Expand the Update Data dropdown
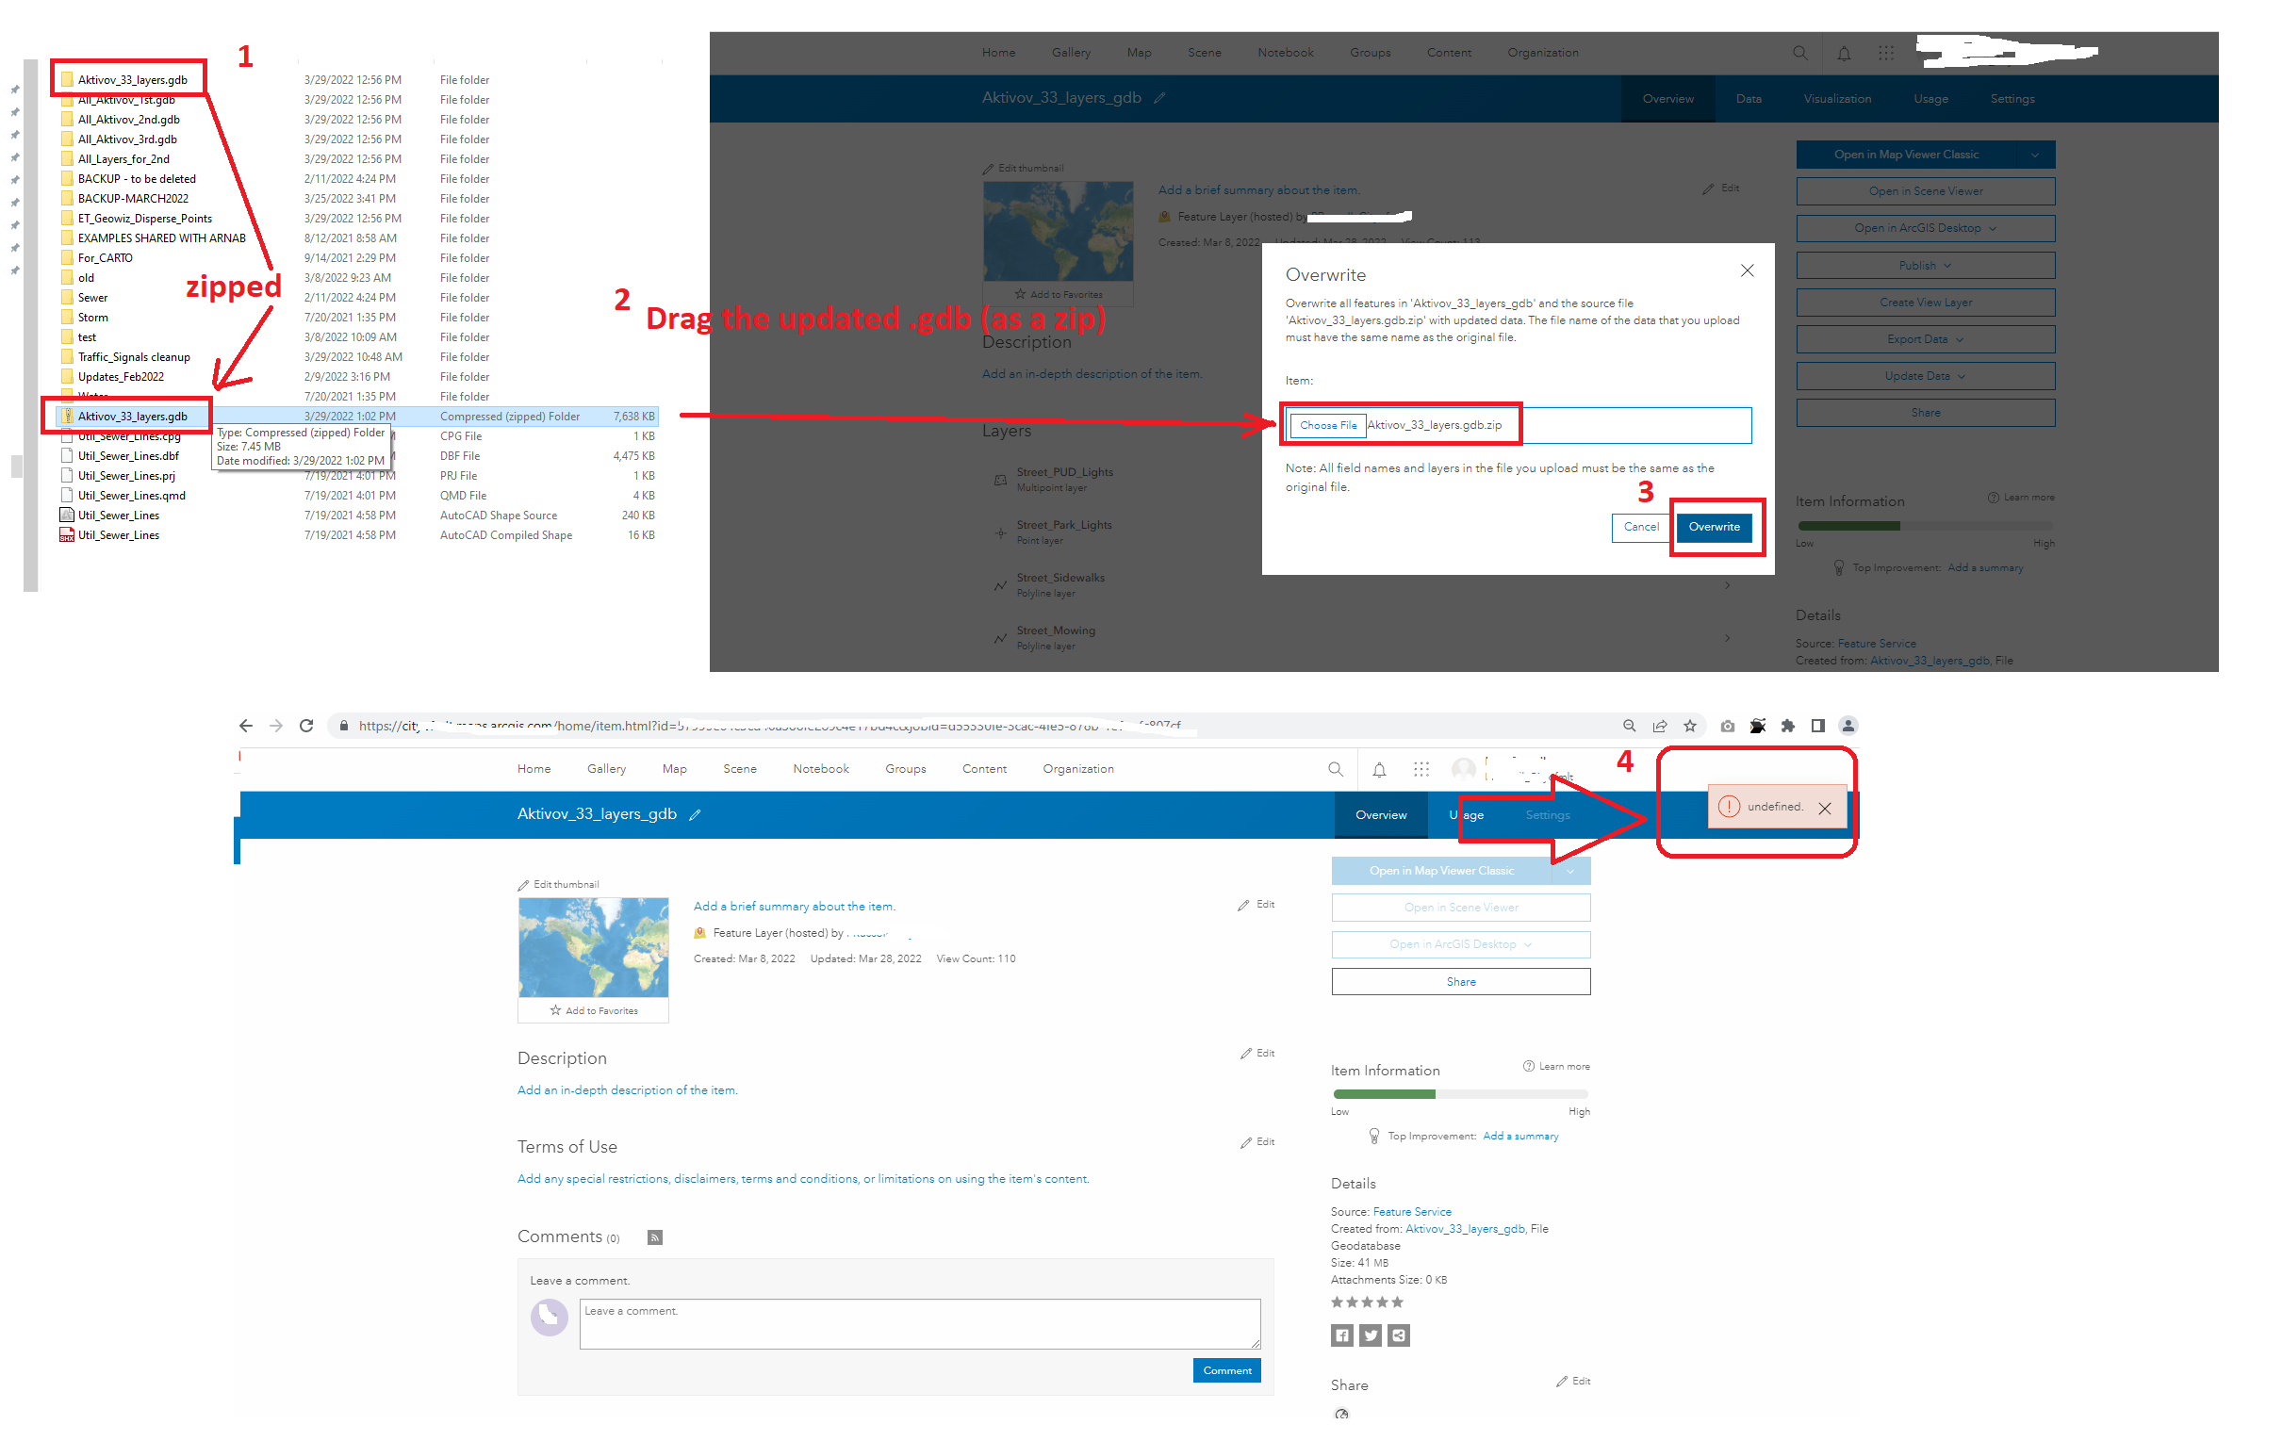Image resolution: width=2283 pixels, height=1441 pixels. (1925, 376)
